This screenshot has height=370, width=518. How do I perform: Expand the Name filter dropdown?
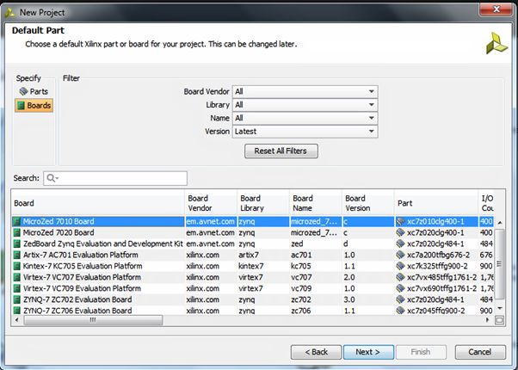pos(372,119)
